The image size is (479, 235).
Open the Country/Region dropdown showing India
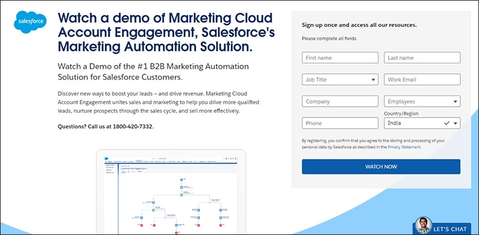(422, 123)
